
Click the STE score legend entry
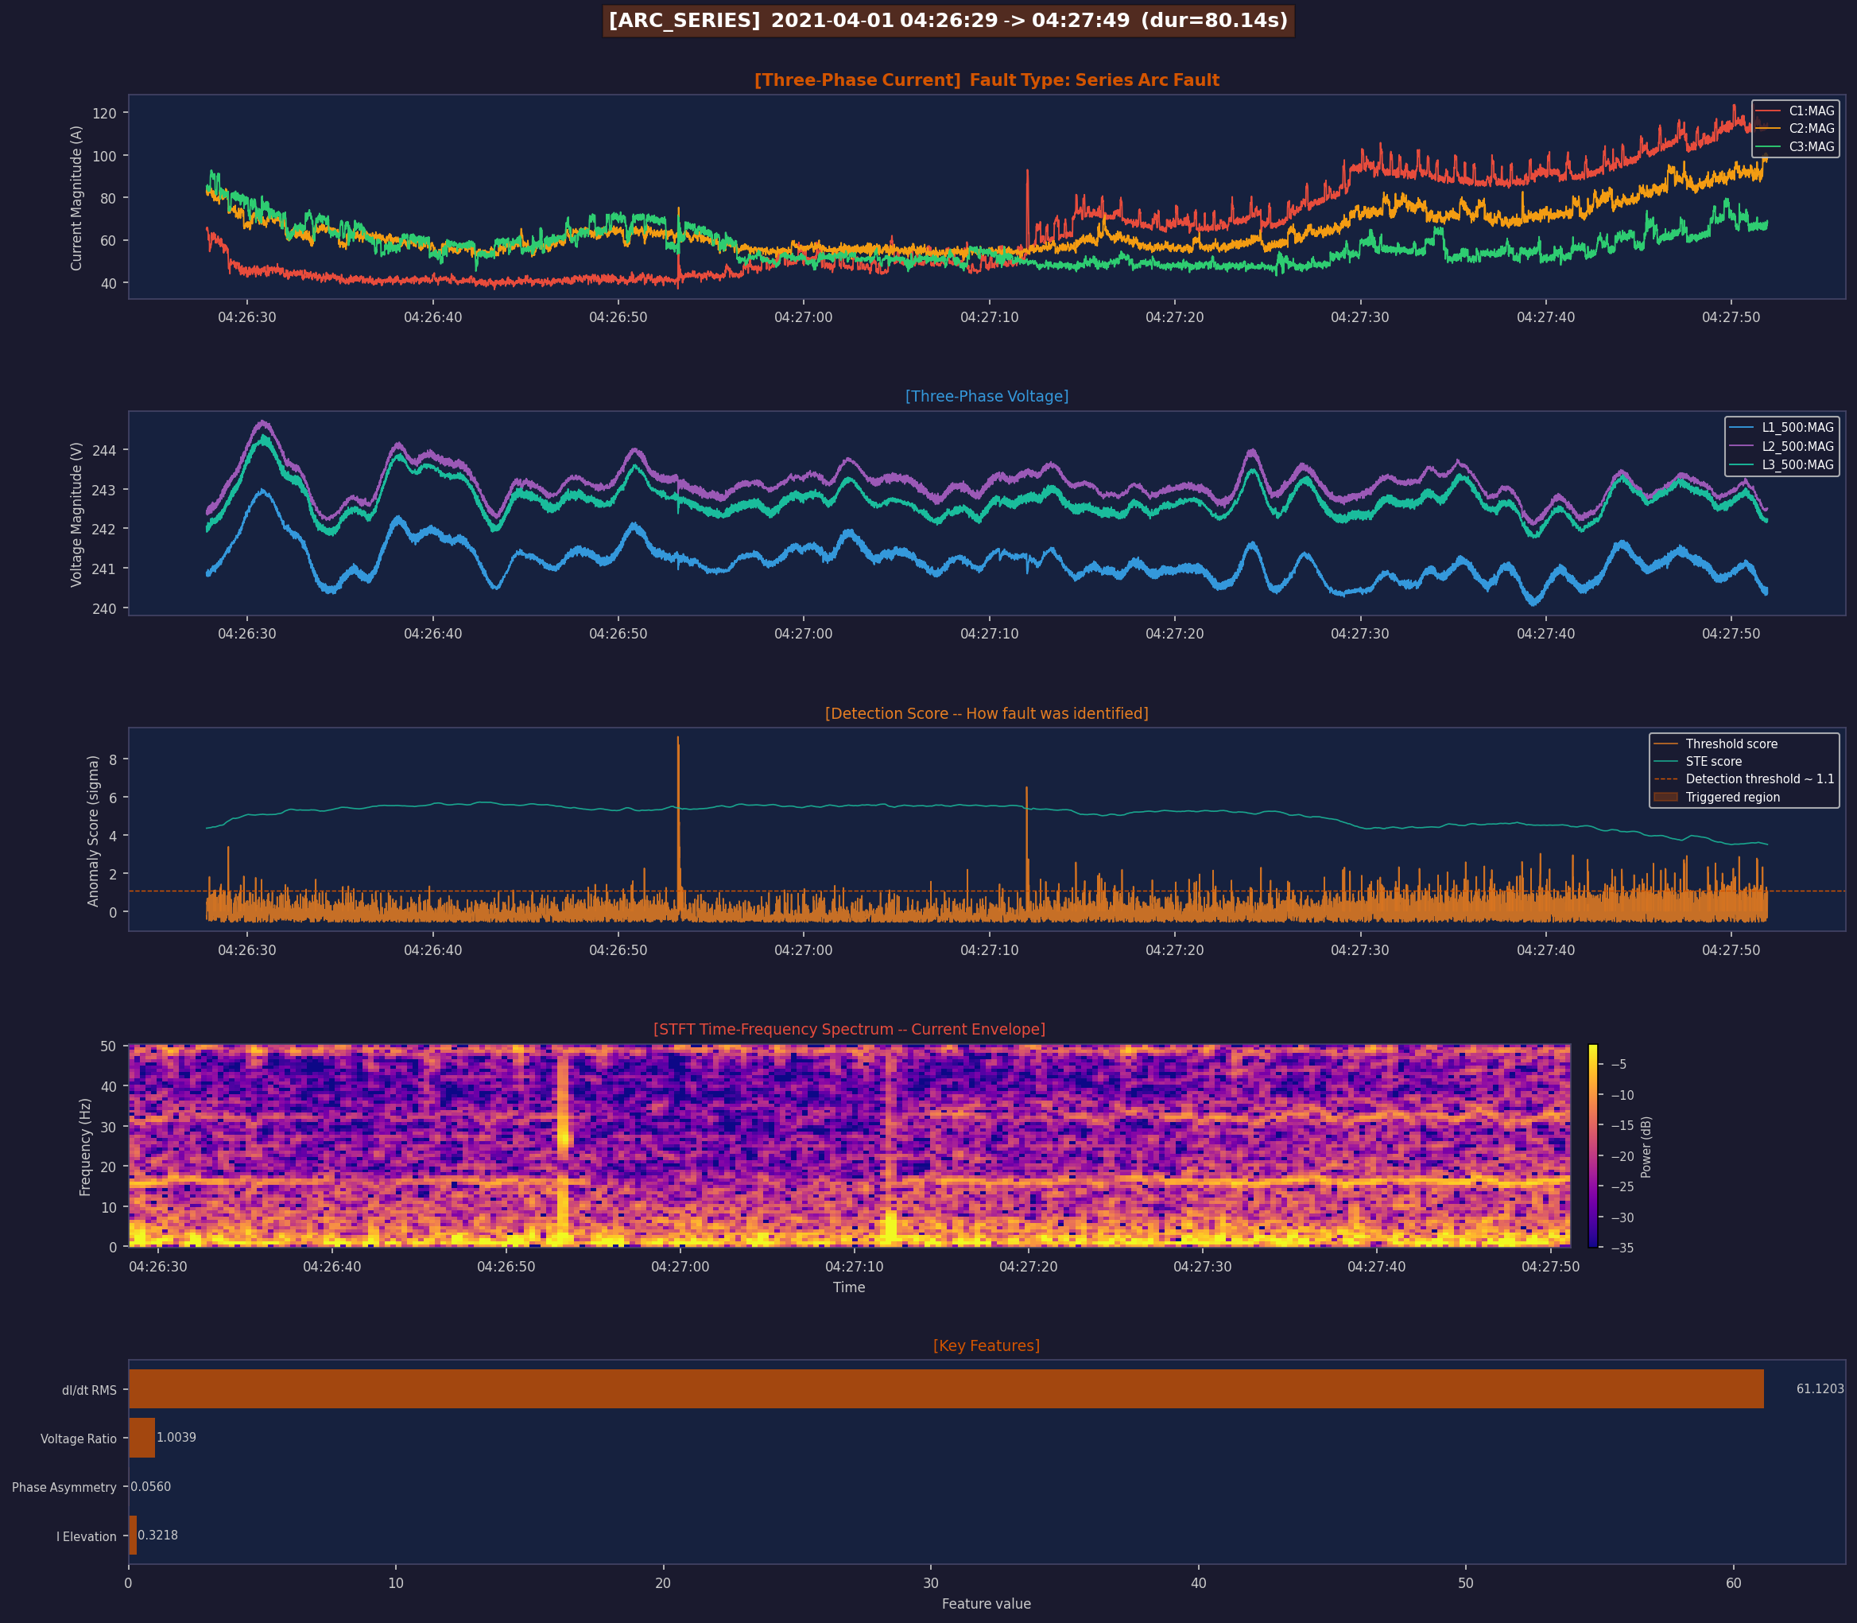[1713, 762]
